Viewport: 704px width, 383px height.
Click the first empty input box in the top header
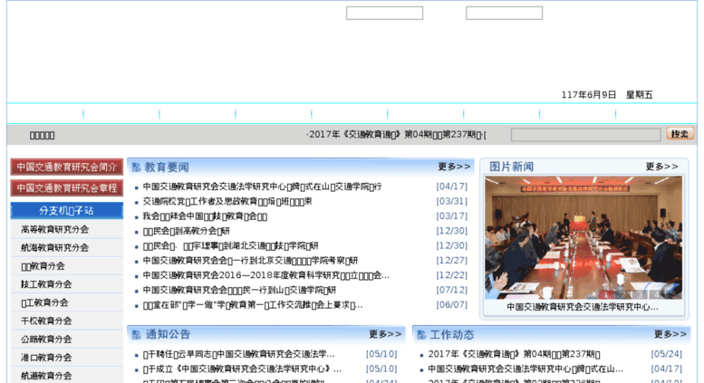[384, 13]
